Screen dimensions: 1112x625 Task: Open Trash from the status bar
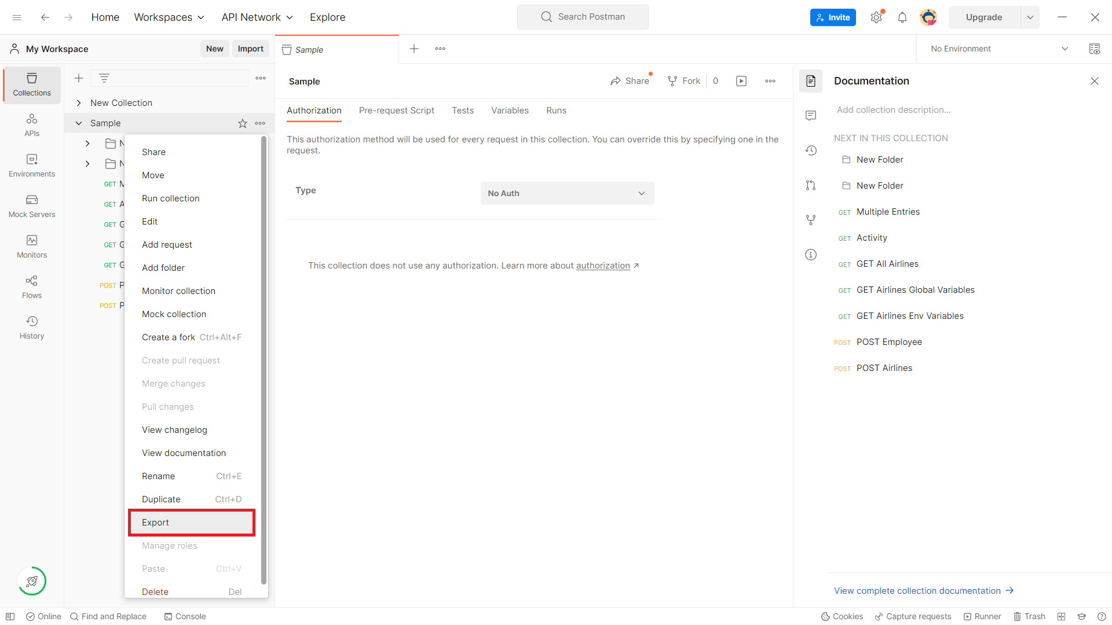point(1029,616)
